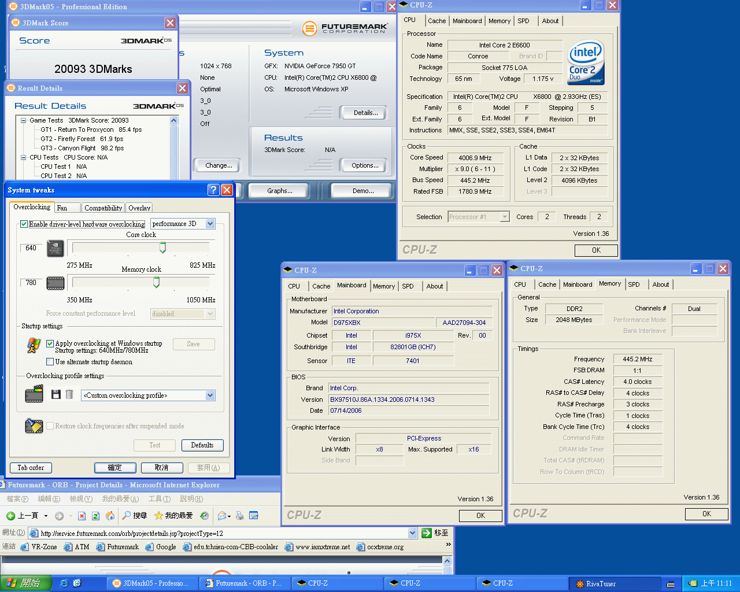Image resolution: width=740 pixels, height=592 pixels.
Task: Click the Edit page icon in Internet Explorer
Action: point(253,516)
